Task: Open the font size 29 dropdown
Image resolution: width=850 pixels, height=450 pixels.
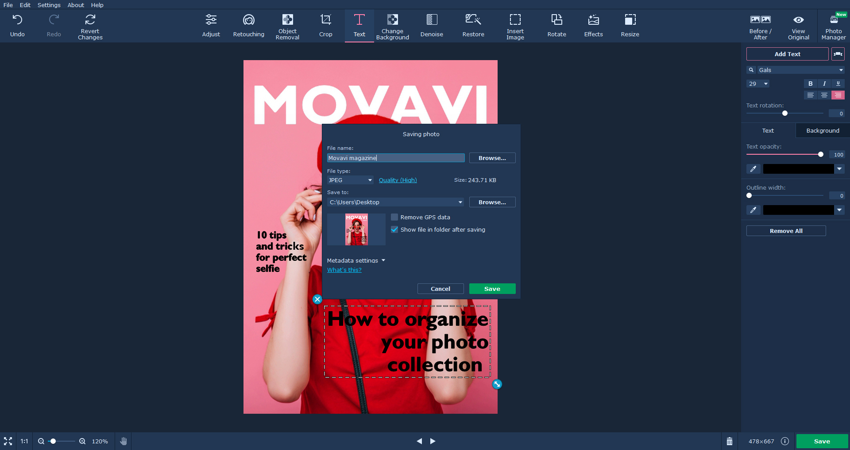Action: [758, 84]
